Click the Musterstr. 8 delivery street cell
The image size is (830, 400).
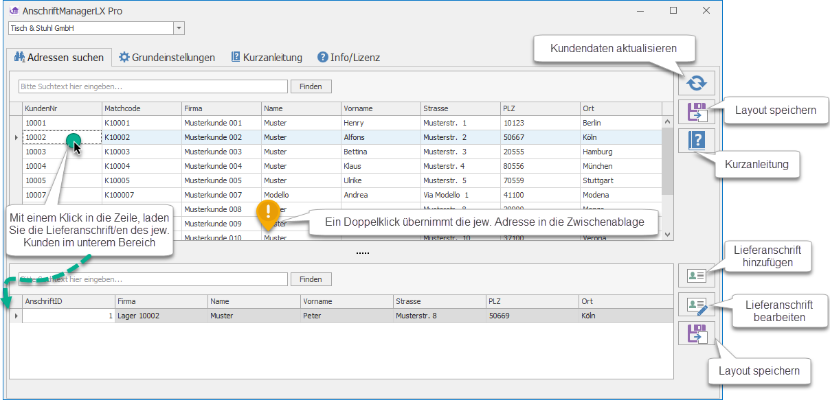439,316
